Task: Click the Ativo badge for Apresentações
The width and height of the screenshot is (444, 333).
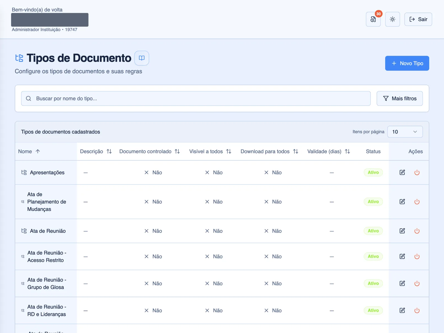Action: pos(373,172)
